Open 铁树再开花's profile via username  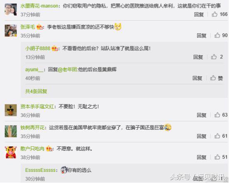(x=32, y=128)
